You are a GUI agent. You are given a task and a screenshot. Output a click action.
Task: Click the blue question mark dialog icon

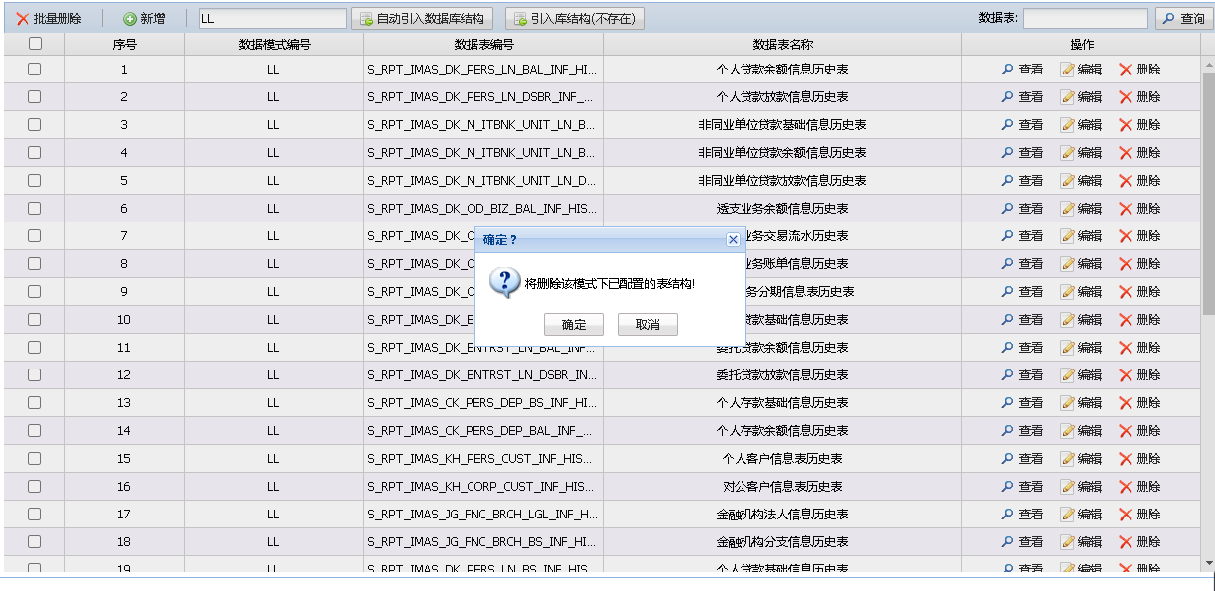[x=505, y=282]
